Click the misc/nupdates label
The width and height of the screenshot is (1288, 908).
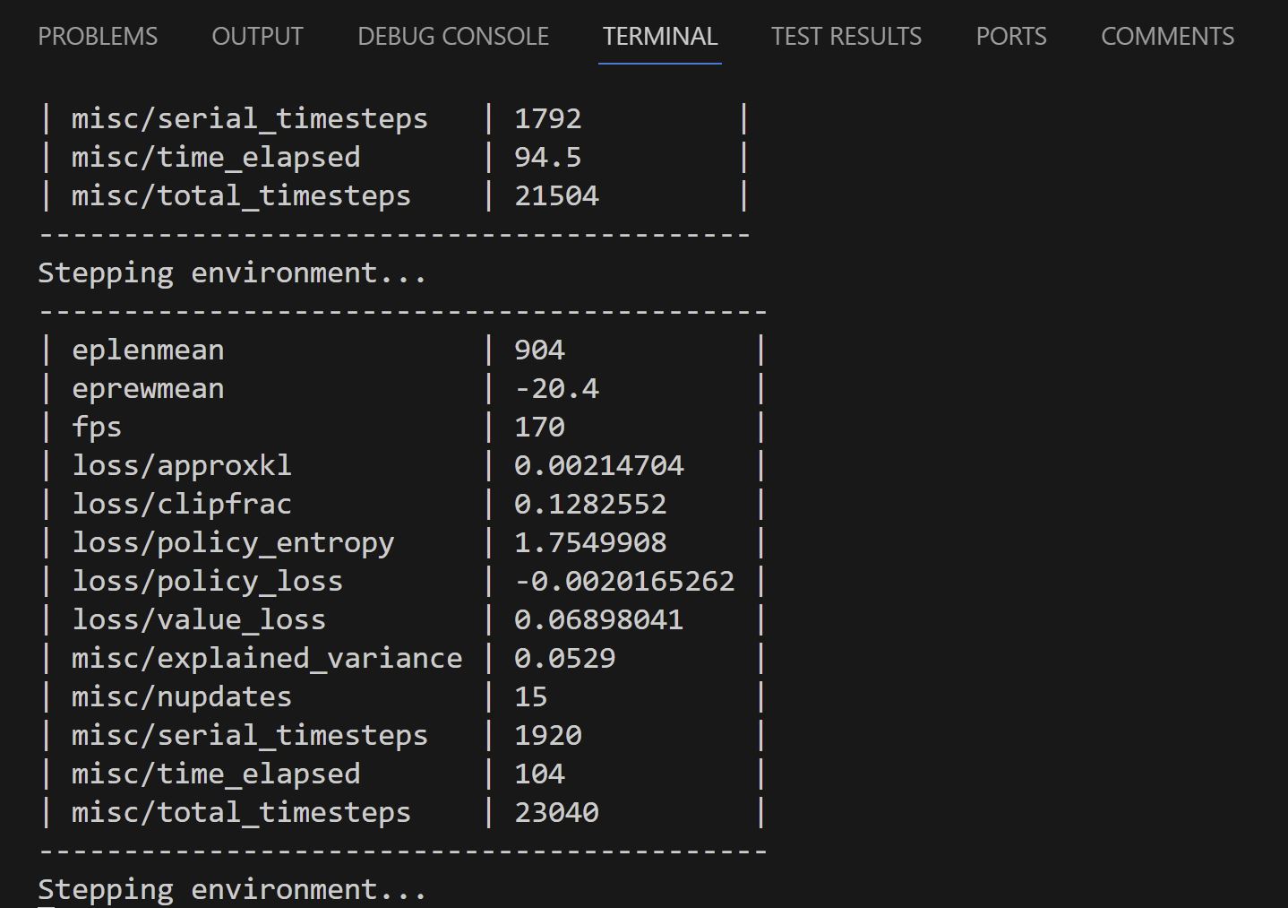pyautogui.click(x=182, y=696)
